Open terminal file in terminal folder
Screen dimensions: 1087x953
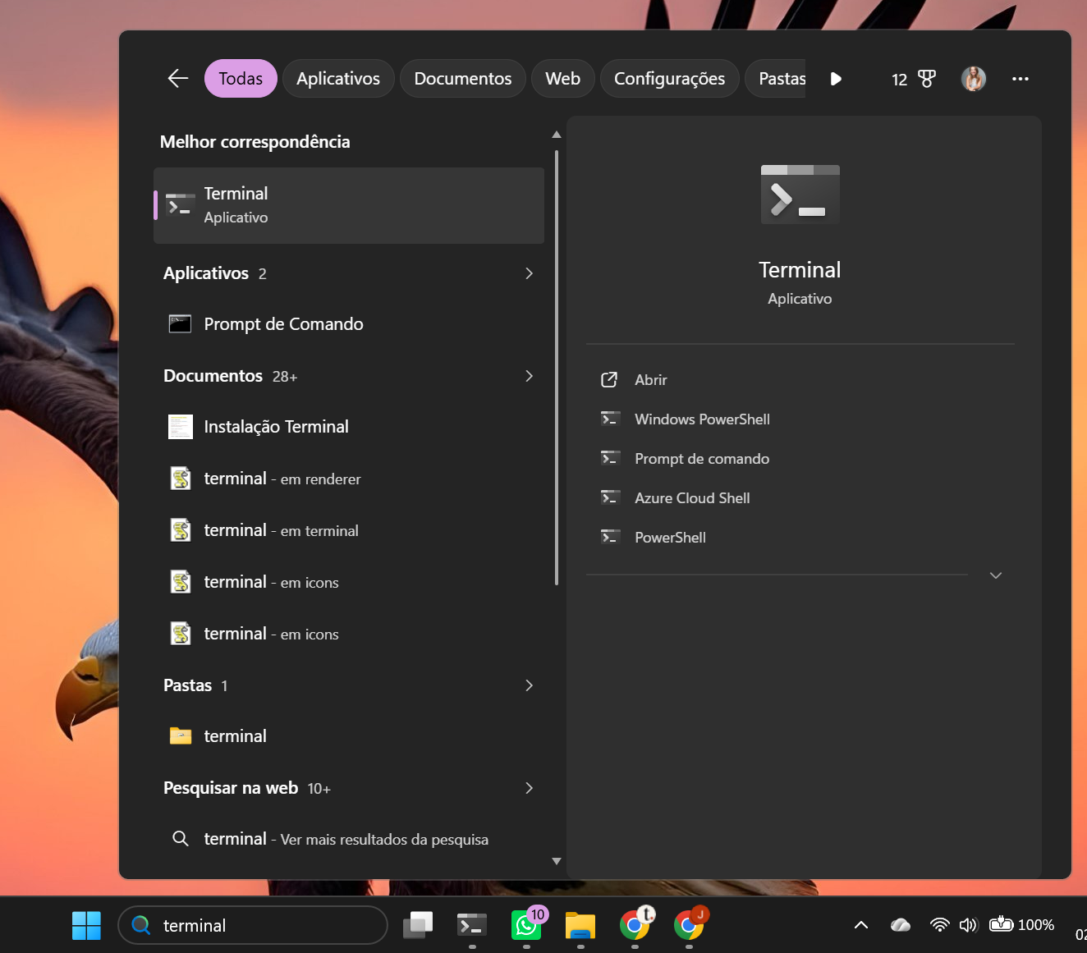pyautogui.click(x=349, y=530)
